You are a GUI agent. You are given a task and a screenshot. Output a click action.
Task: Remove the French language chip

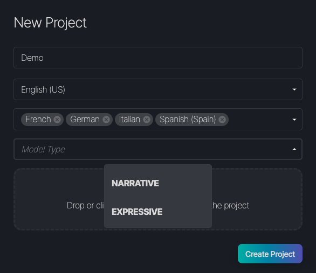pyautogui.click(x=57, y=120)
